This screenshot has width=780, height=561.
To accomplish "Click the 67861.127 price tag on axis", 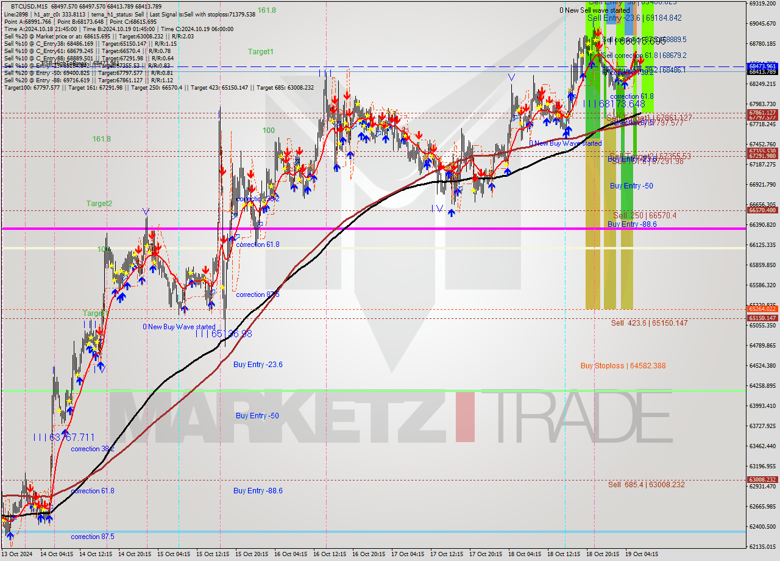I will [763, 113].
